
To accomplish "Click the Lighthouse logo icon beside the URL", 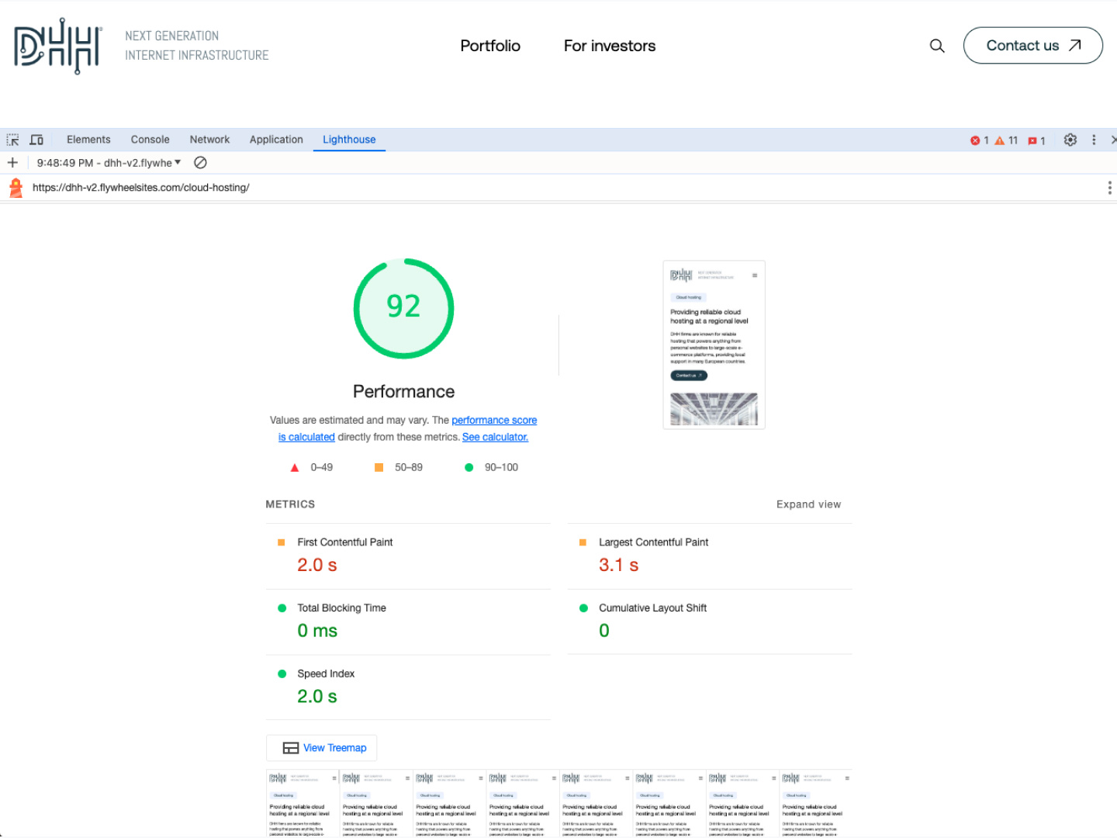I will 16,188.
